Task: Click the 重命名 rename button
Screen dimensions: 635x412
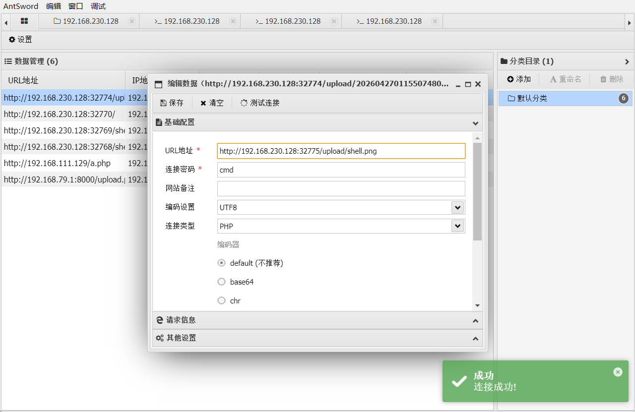Action: pyautogui.click(x=565, y=79)
